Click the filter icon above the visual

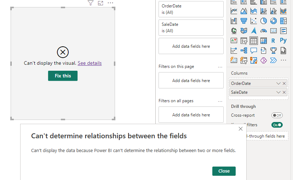(91, 3)
